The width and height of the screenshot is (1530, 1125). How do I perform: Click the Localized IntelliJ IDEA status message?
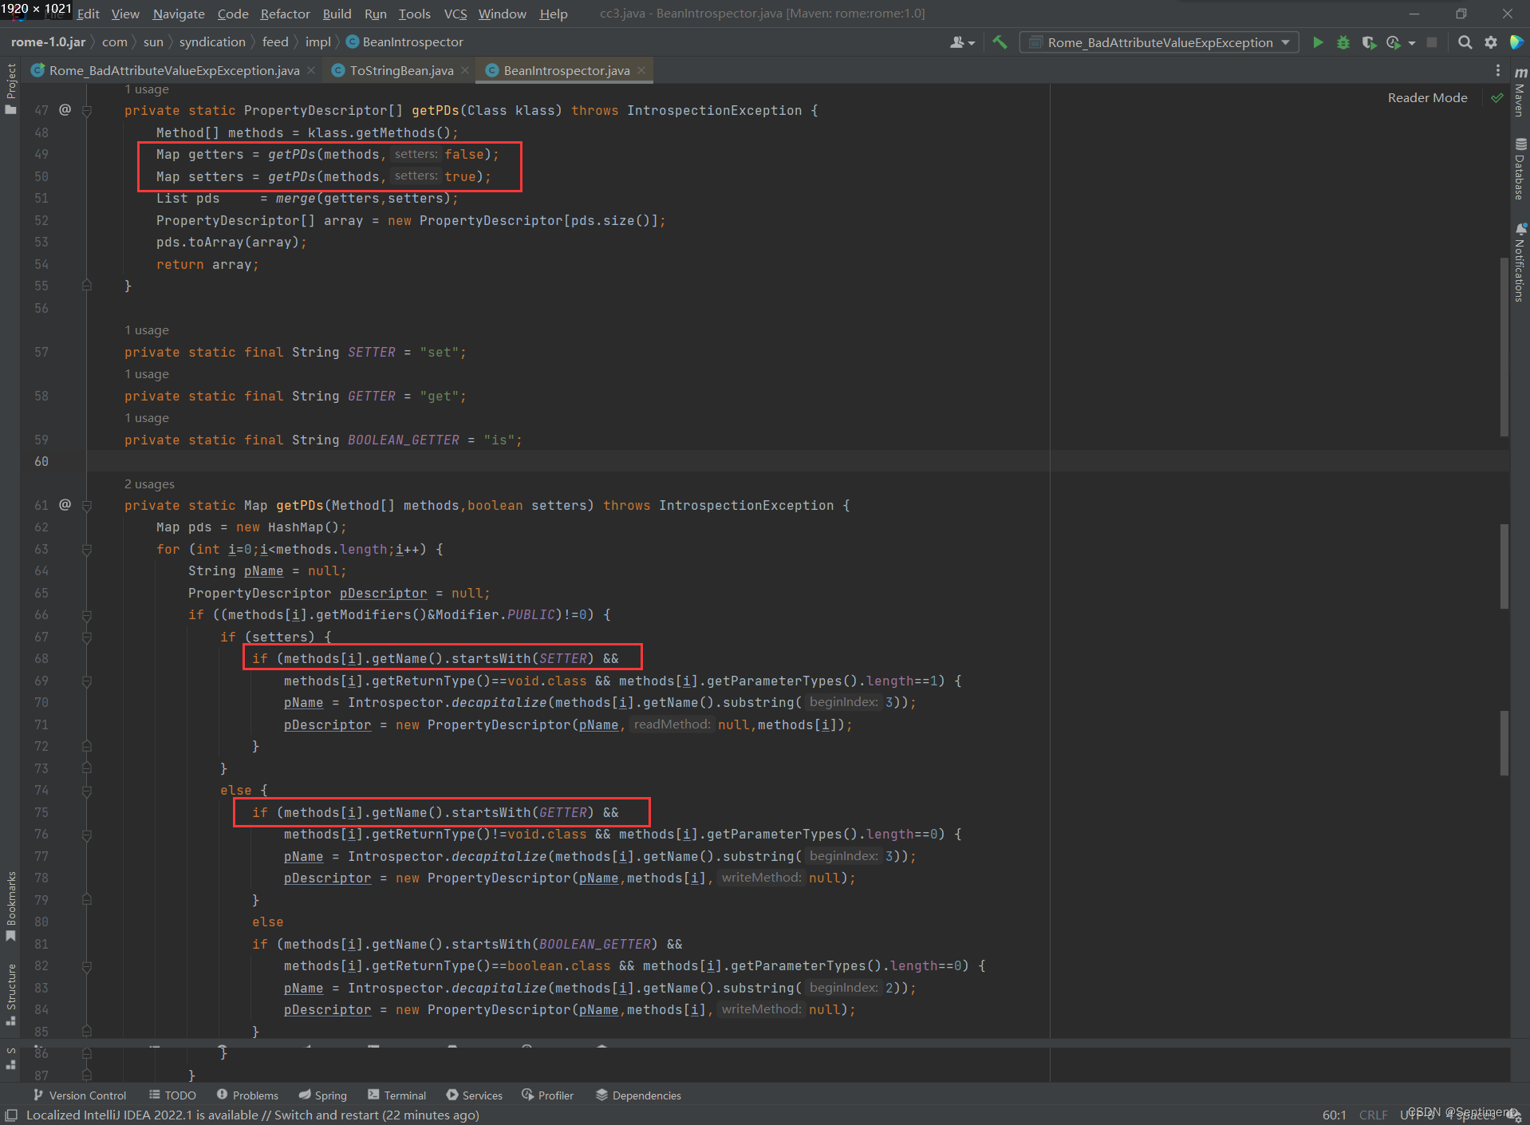[x=252, y=1115]
